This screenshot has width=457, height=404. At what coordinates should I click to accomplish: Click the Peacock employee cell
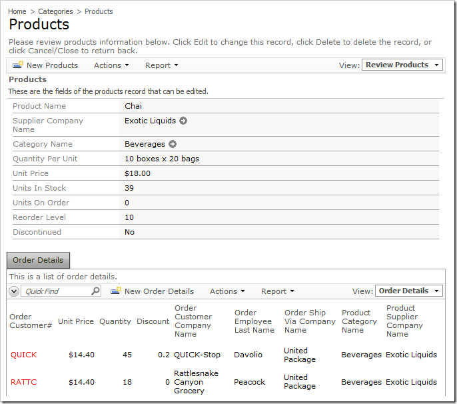coord(249,382)
